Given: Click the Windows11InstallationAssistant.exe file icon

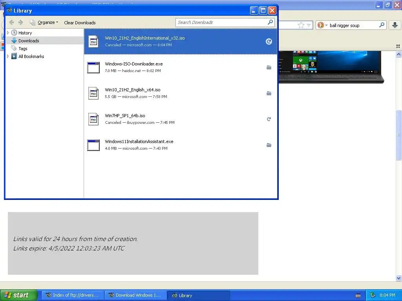Looking at the screenshot, I should 93,145.
